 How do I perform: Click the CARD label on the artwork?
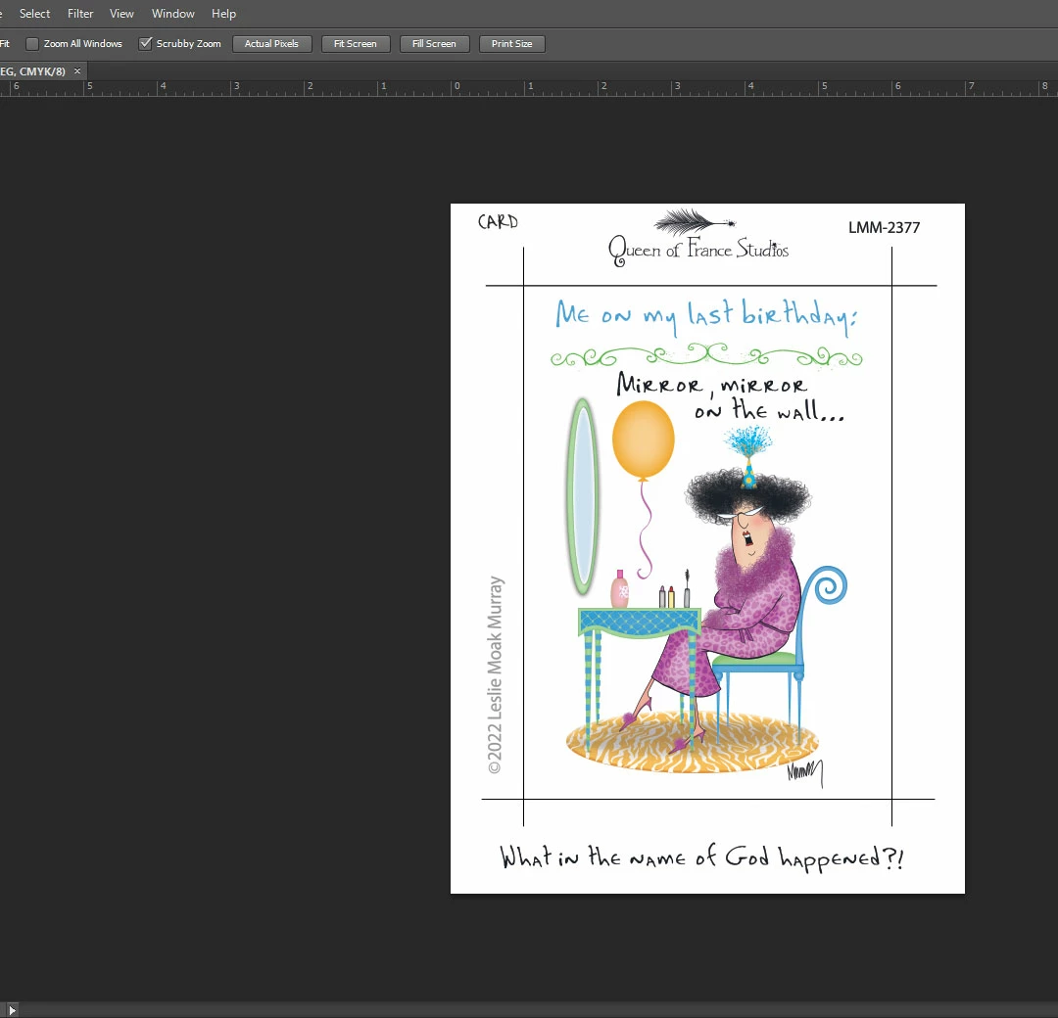(498, 222)
